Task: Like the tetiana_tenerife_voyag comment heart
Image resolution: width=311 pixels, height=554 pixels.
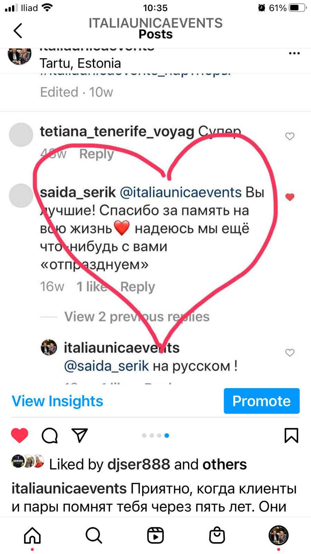Action: coord(290,136)
